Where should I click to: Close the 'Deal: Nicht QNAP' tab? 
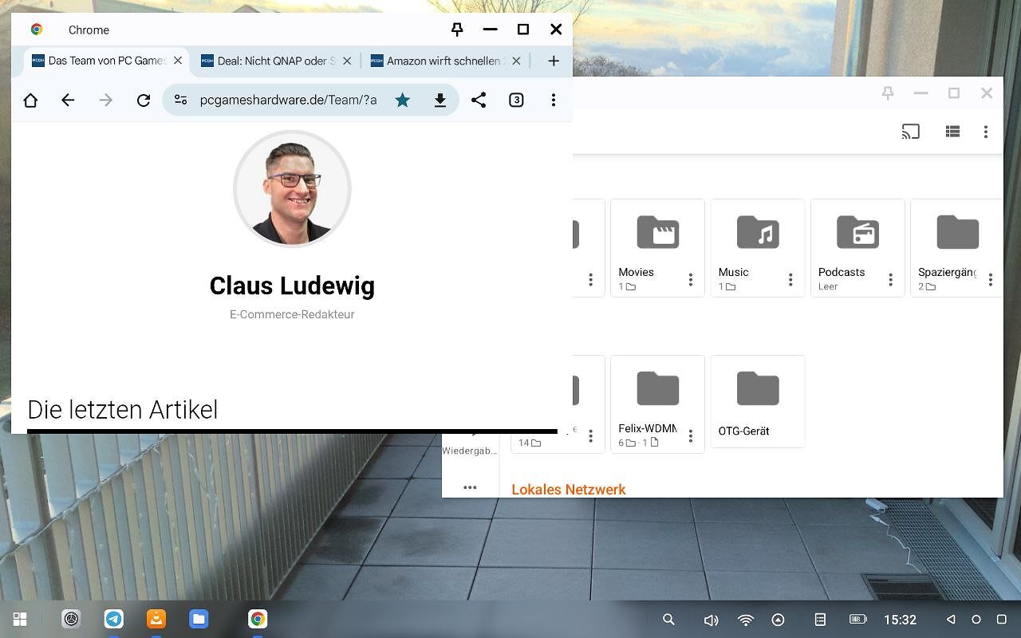pyautogui.click(x=347, y=61)
